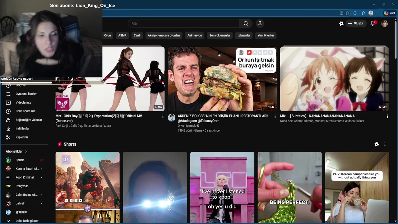Select the Animasyon filter chip
Image resolution: width=398 pixels, height=224 pixels.
pos(195,35)
